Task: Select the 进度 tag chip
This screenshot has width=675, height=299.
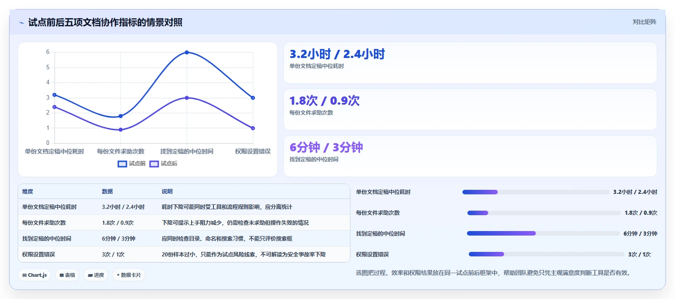Action: point(96,275)
